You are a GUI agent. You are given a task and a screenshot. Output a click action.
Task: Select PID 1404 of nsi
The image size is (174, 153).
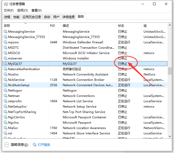click(x=53, y=133)
